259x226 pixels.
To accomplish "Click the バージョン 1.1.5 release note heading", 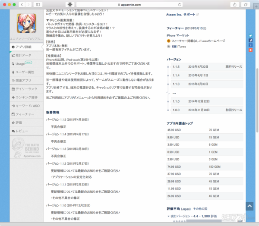I will coord(67,119).
